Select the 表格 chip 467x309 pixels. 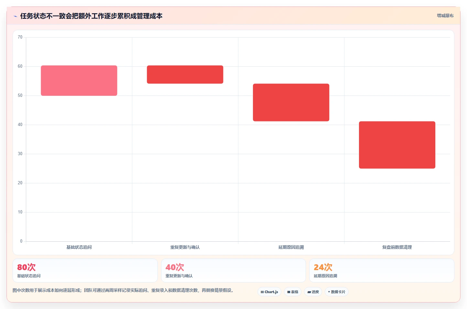(293, 292)
